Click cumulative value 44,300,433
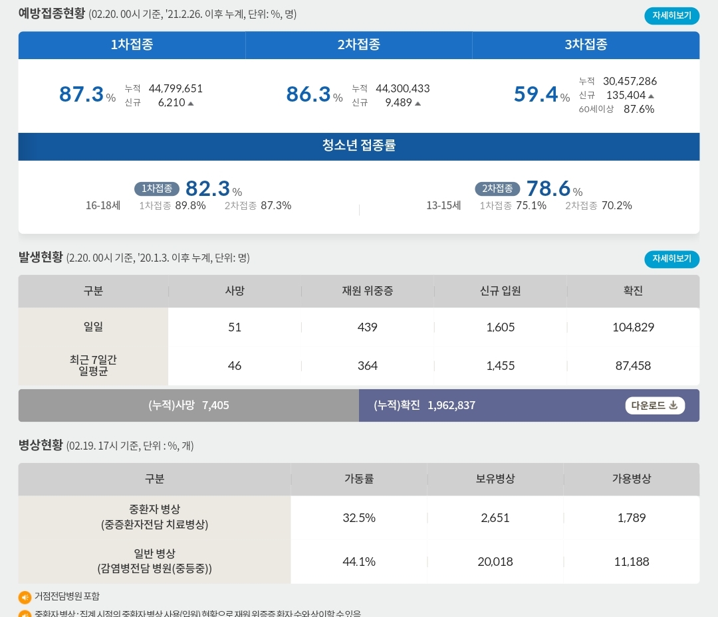Viewport: 718px width, 617px height. pyautogui.click(x=402, y=88)
